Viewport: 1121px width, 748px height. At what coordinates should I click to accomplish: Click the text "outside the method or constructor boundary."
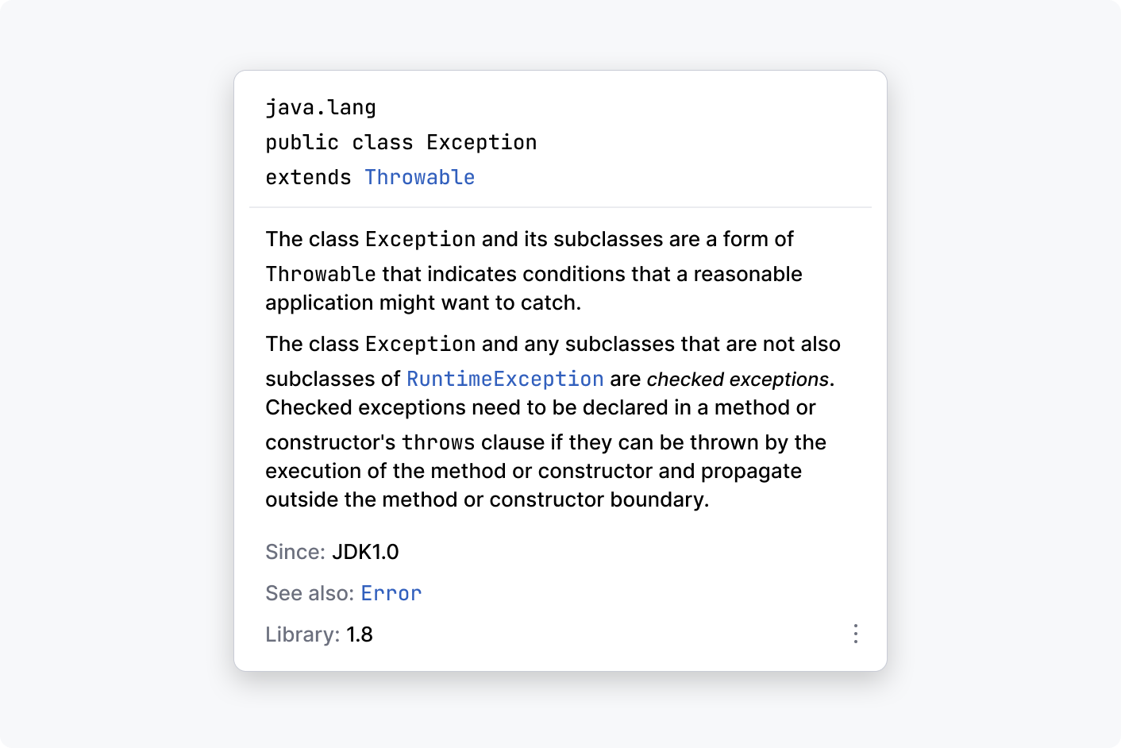pos(487,499)
